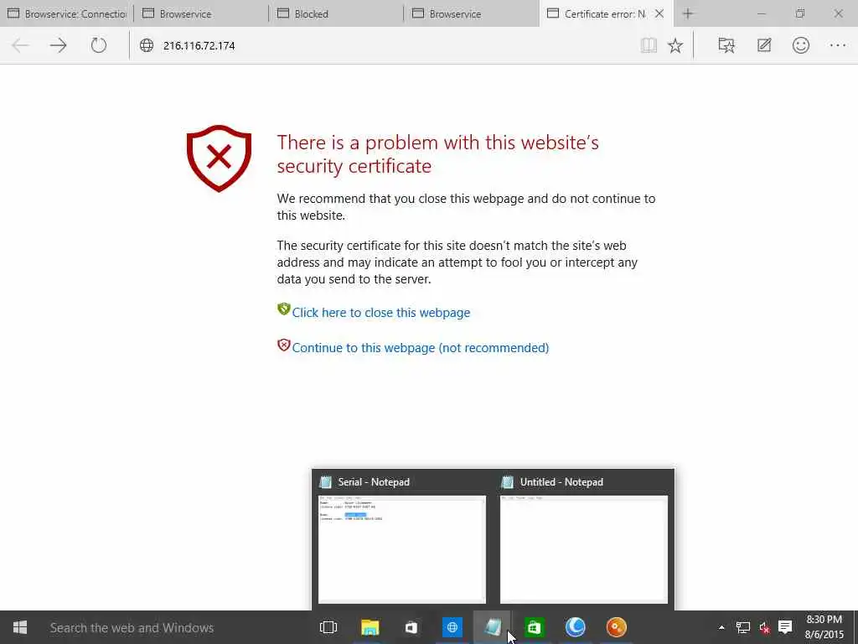Continue to this webpage (not recommended)
The width and height of the screenshot is (858, 644).
(421, 348)
